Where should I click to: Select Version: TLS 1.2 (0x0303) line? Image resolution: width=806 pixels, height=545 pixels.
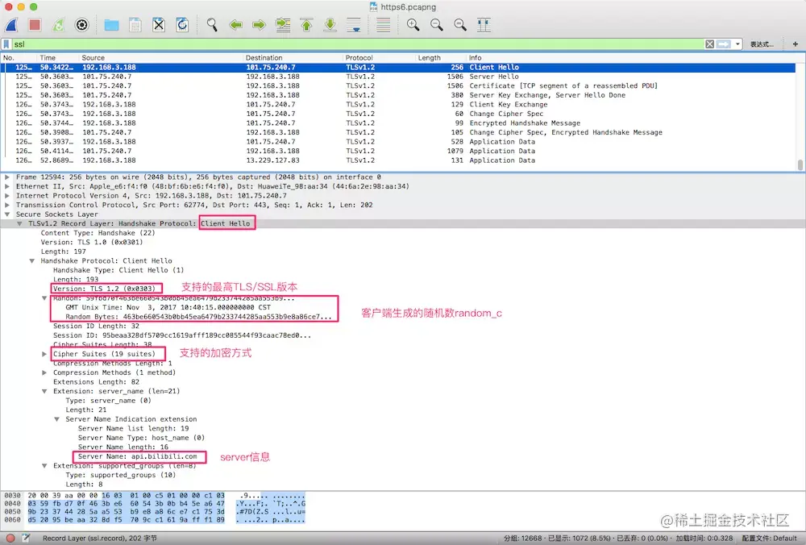104,289
